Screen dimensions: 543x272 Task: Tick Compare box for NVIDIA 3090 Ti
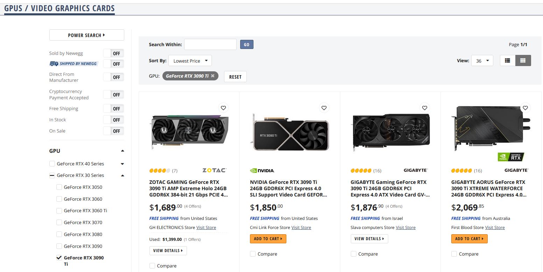point(253,254)
